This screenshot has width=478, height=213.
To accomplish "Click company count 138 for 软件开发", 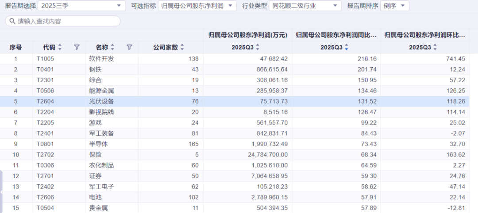I will [193, 59].
